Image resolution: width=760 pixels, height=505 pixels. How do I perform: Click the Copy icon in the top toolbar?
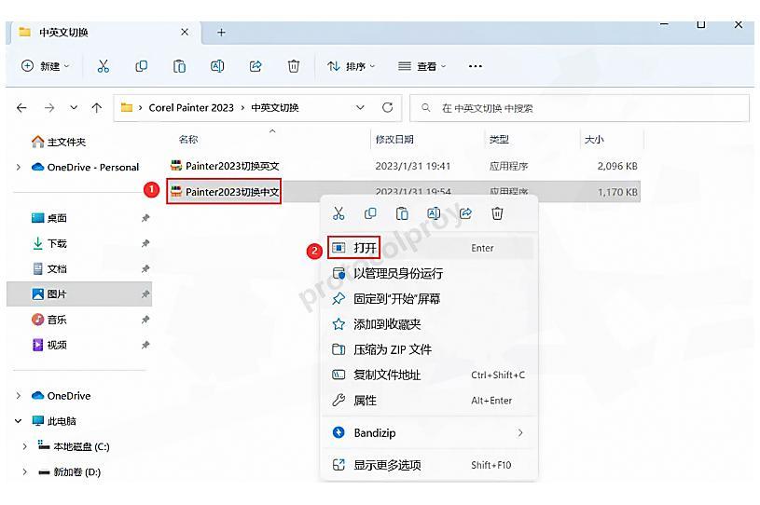141,66
